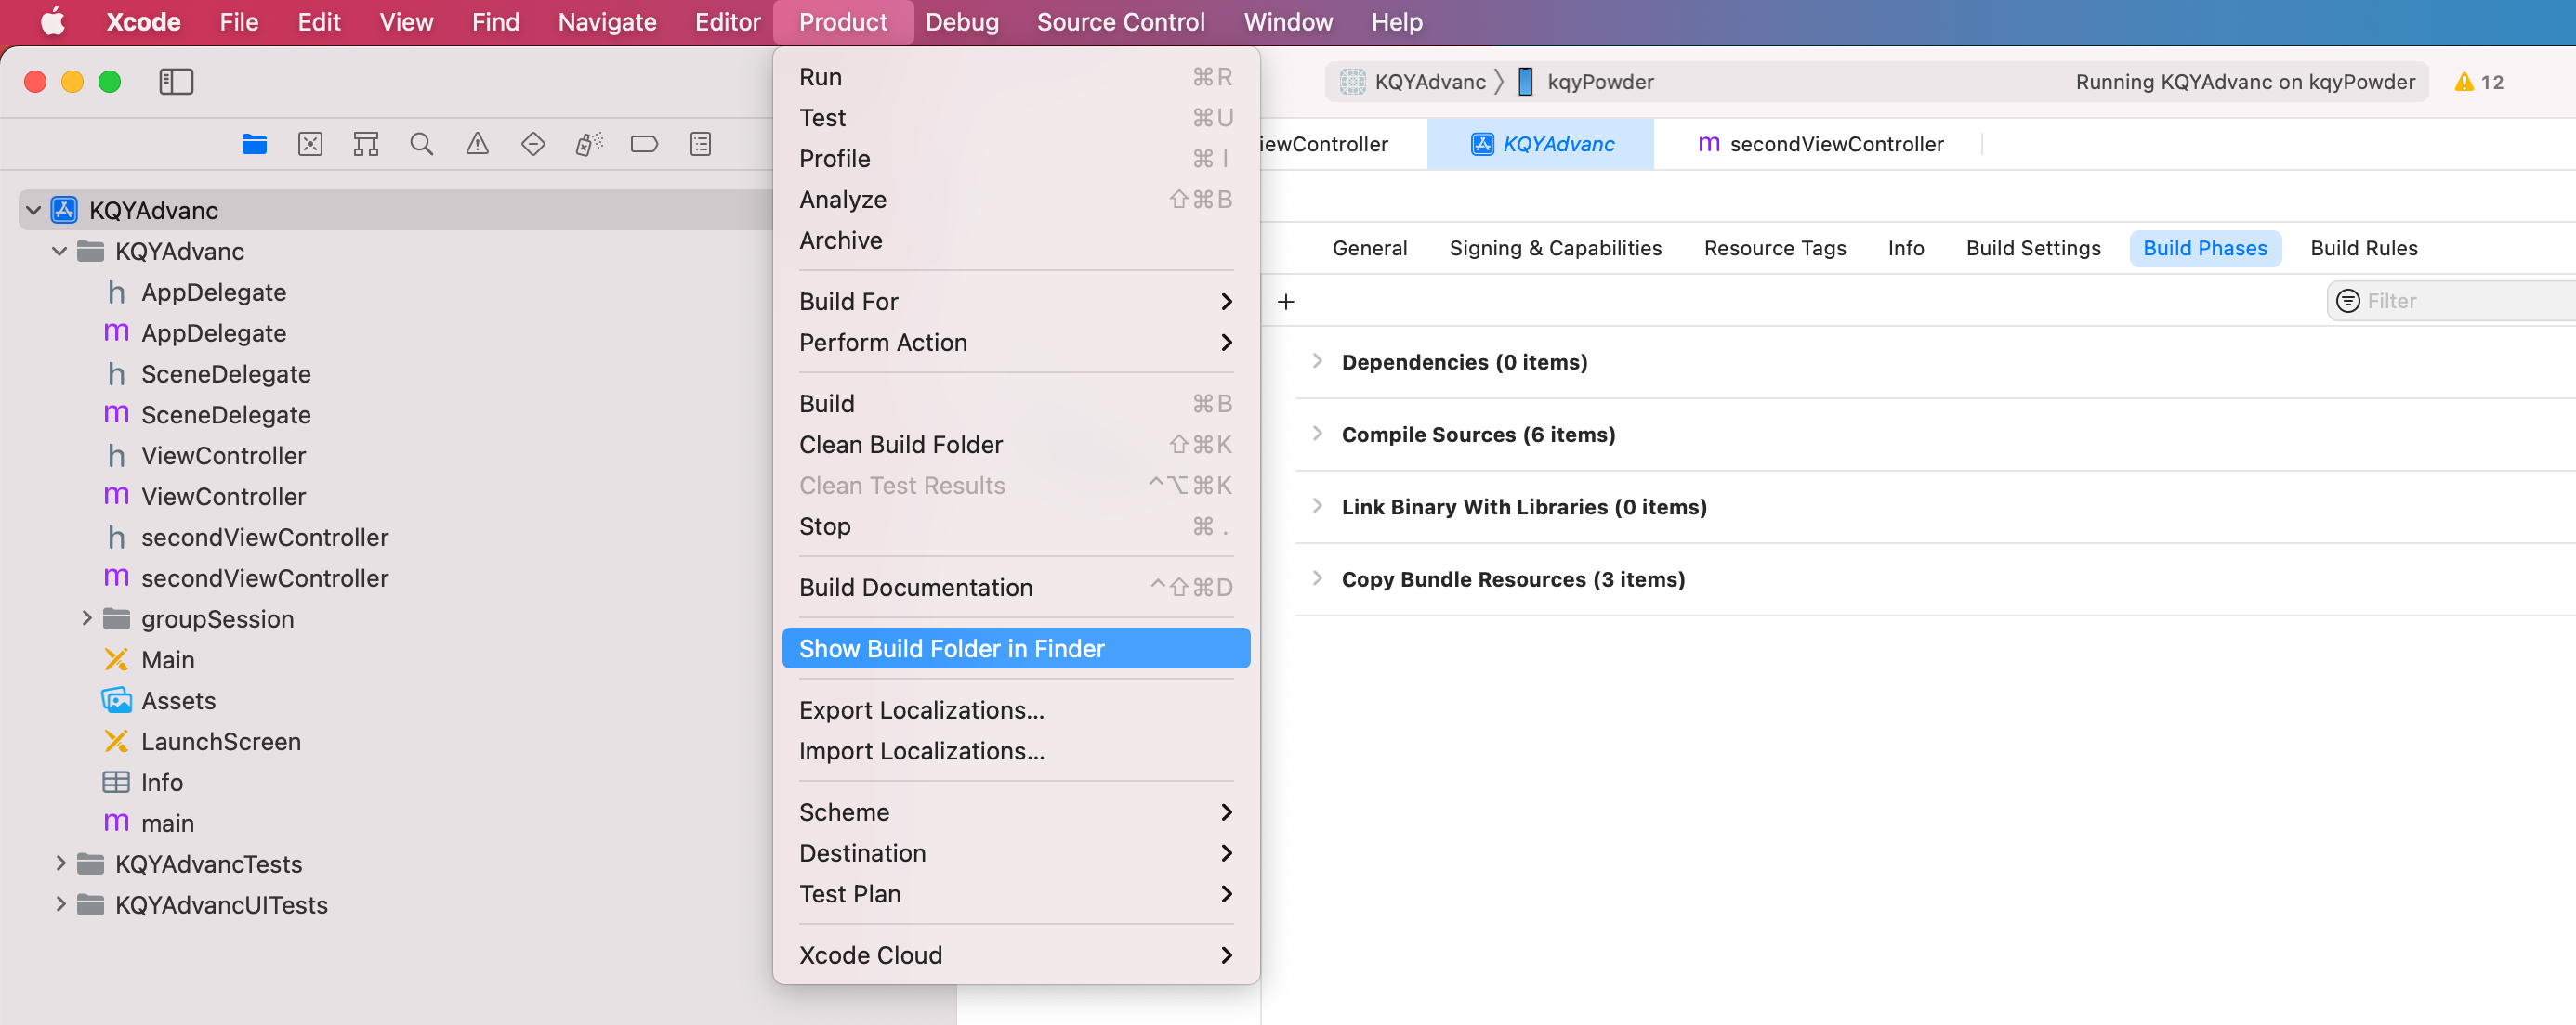Add a new build phase with plus
Screen dimensions: 2576x1025
point(1286,302)
